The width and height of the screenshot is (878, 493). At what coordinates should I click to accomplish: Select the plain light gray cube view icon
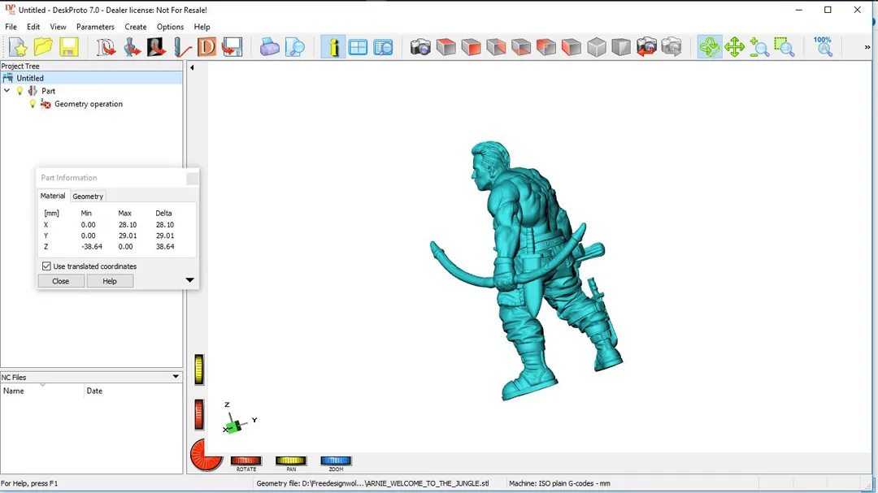(x=597, y=47)
